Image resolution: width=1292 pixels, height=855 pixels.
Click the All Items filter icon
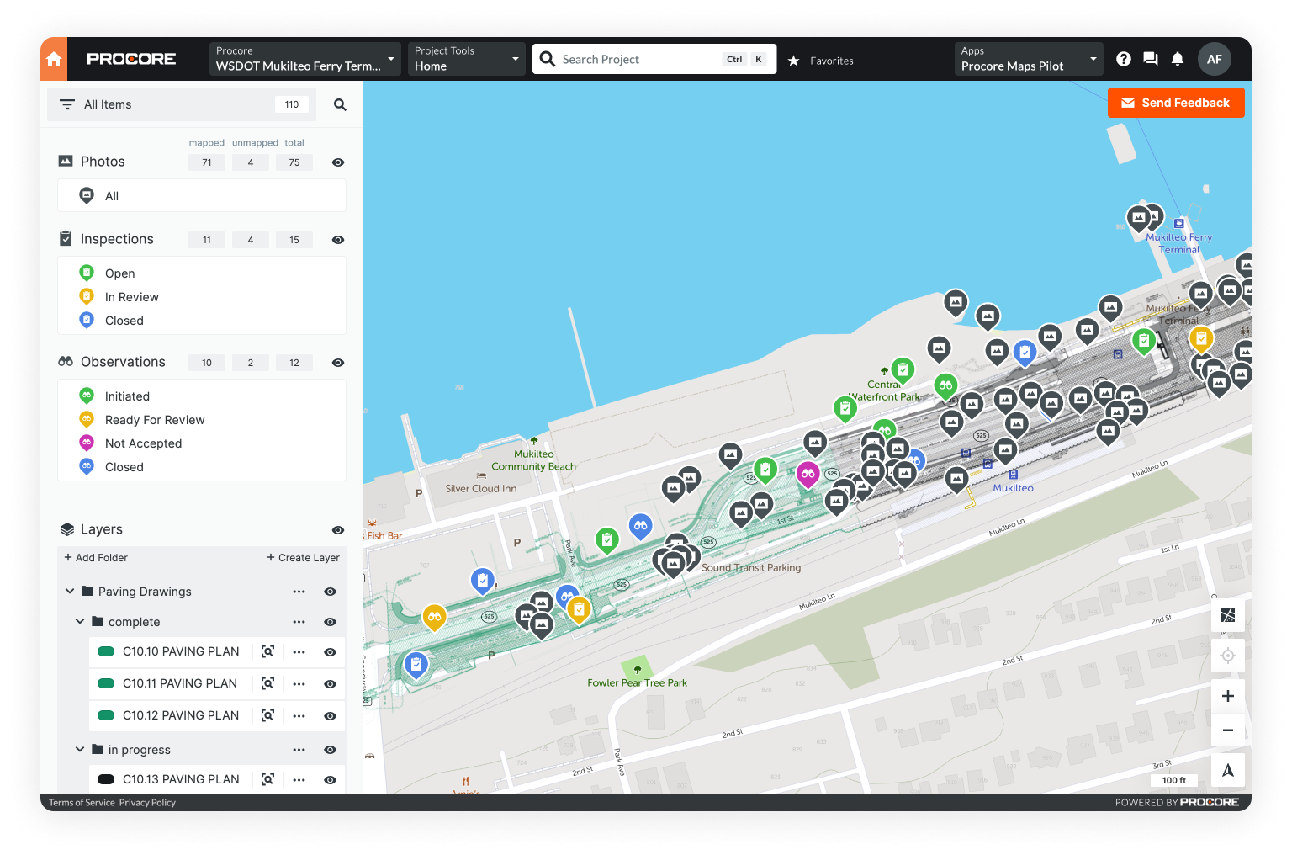pos(67,104)
